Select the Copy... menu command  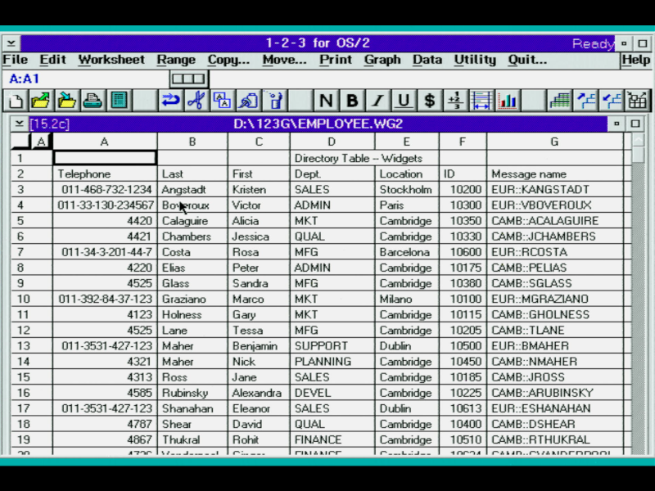tap(228, 60)
